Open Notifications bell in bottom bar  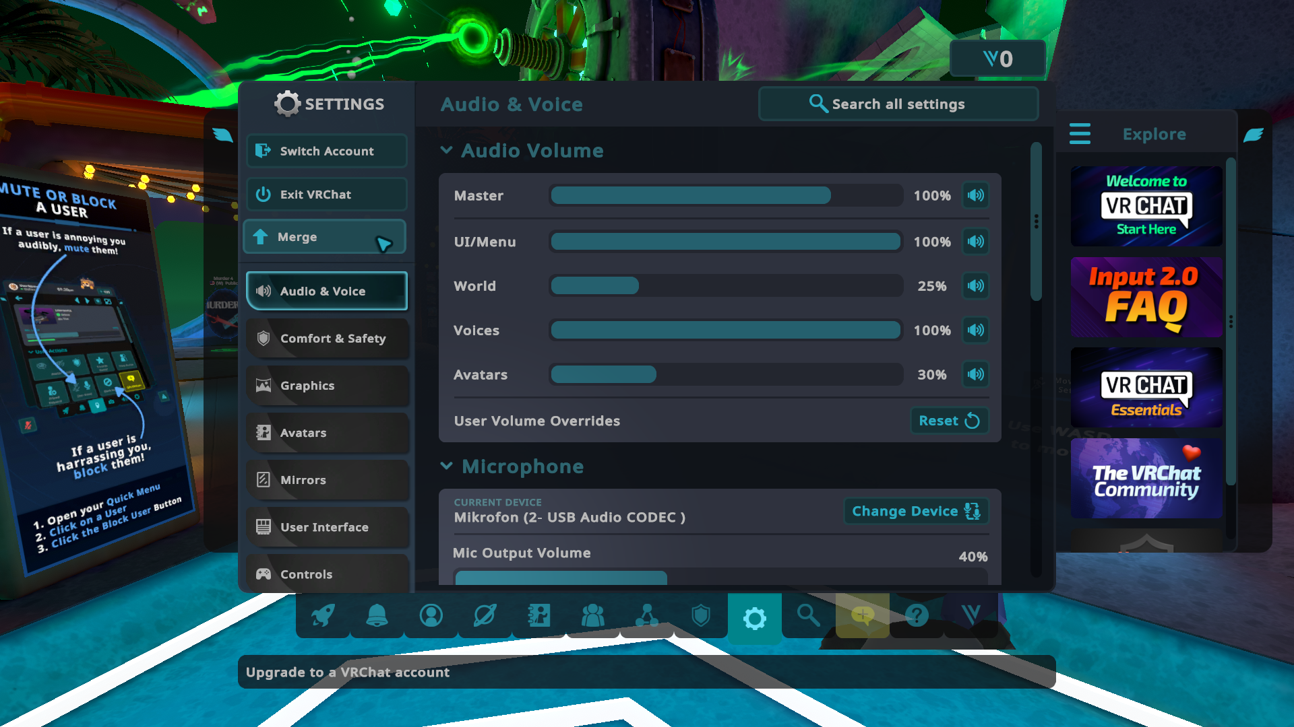click(x=377, y=615)
